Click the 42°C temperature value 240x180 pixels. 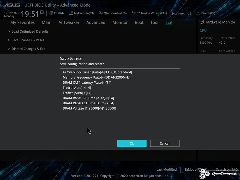(222, 43)
